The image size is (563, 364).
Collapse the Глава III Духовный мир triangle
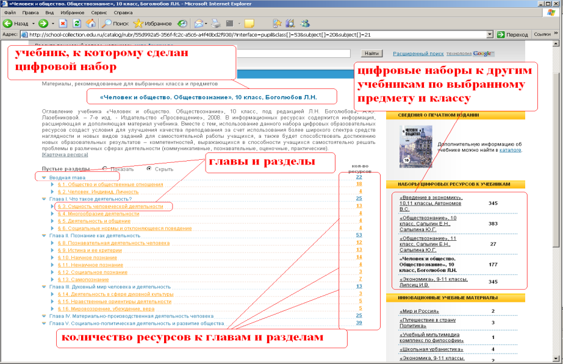[x=44, y=287]
